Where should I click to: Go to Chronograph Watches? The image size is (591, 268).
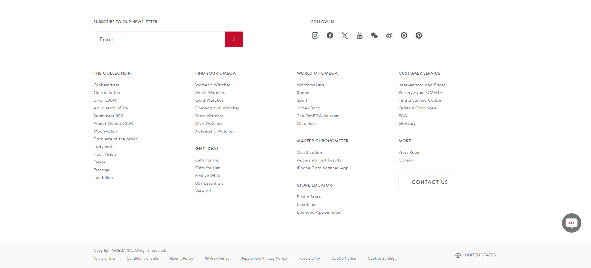coord(217,108)
